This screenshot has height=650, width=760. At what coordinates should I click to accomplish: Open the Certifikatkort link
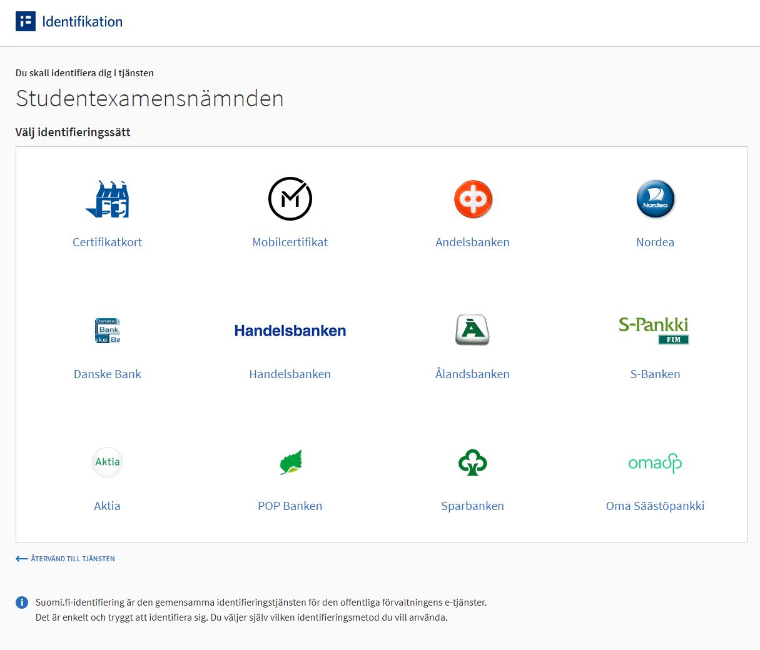(x=108, y=242)
